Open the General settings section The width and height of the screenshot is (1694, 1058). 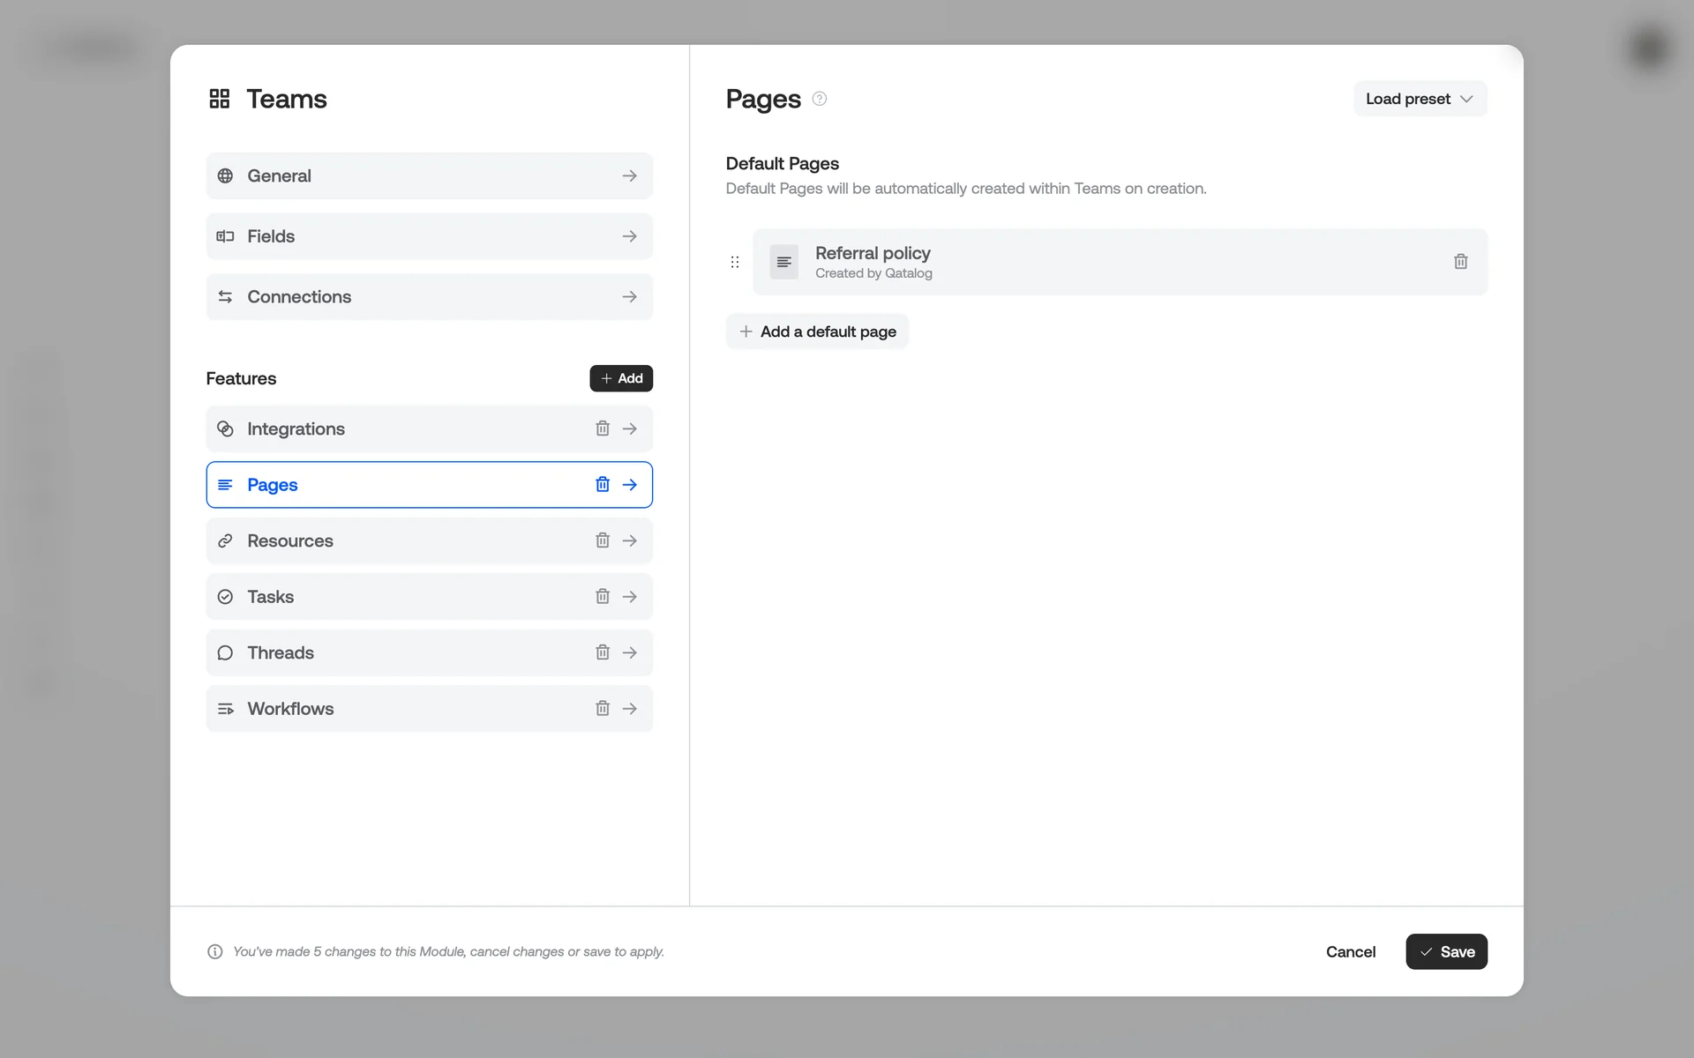click(x=429, y=175)
